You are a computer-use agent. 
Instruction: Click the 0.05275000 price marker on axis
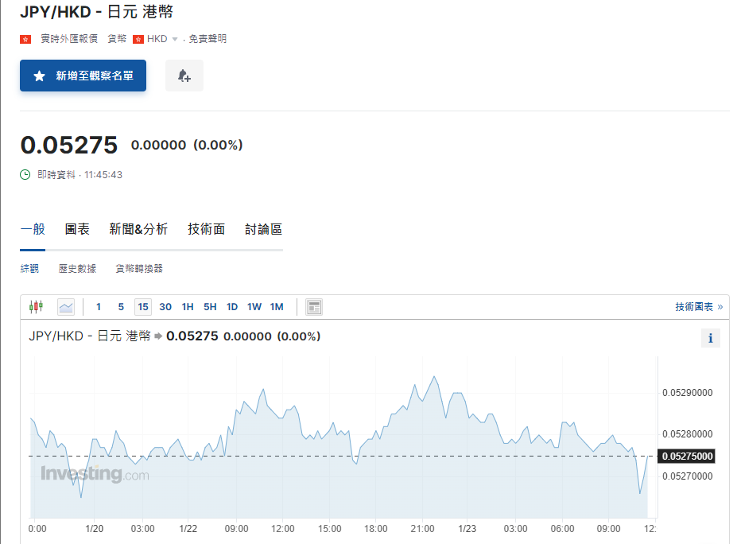[x=687, y=457]
